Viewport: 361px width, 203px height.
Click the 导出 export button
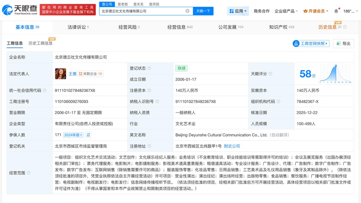343,44
